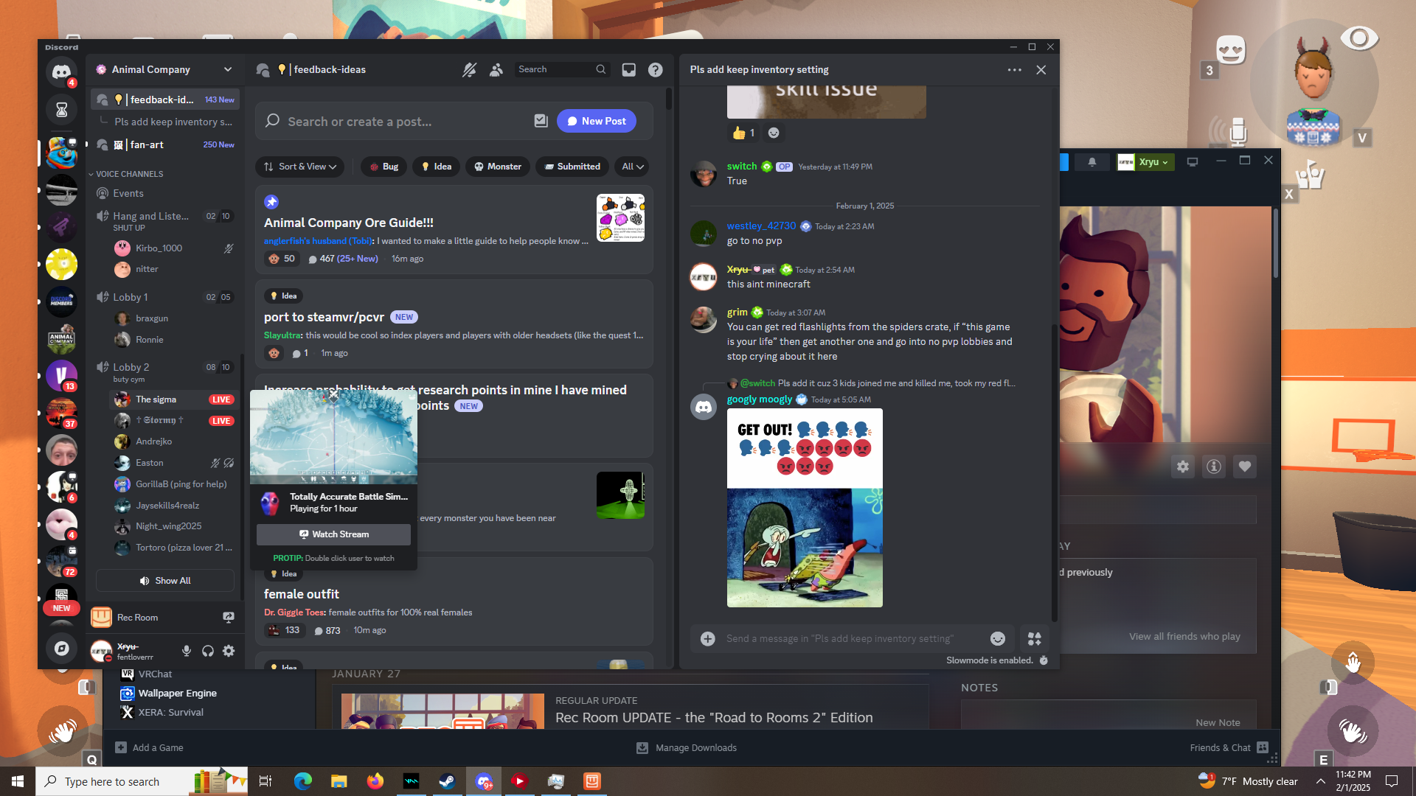Open thread more options ellipsis
1416x796 pixels.
(1014, 70)
